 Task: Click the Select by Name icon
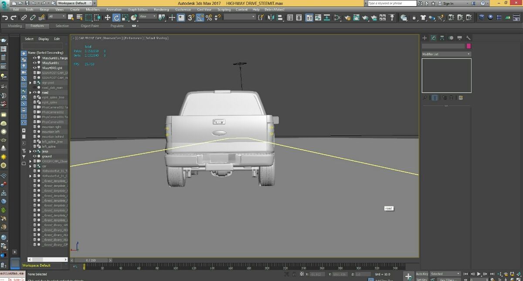[80, 17]
